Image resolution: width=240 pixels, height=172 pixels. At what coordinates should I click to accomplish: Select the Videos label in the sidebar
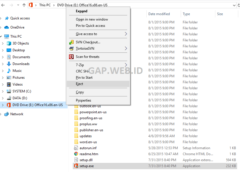click(x=17, y=84)
